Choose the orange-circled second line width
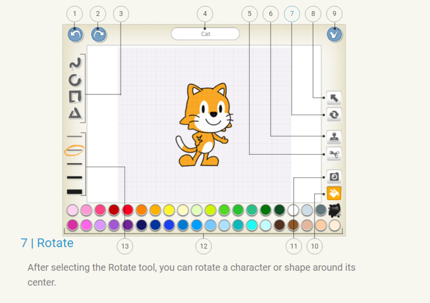Image resolution: width=430 pixels, height=303 pixels. pyautogui.click(x=75, y=150)
